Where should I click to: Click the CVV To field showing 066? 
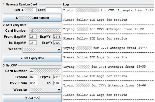coord(57,83)
